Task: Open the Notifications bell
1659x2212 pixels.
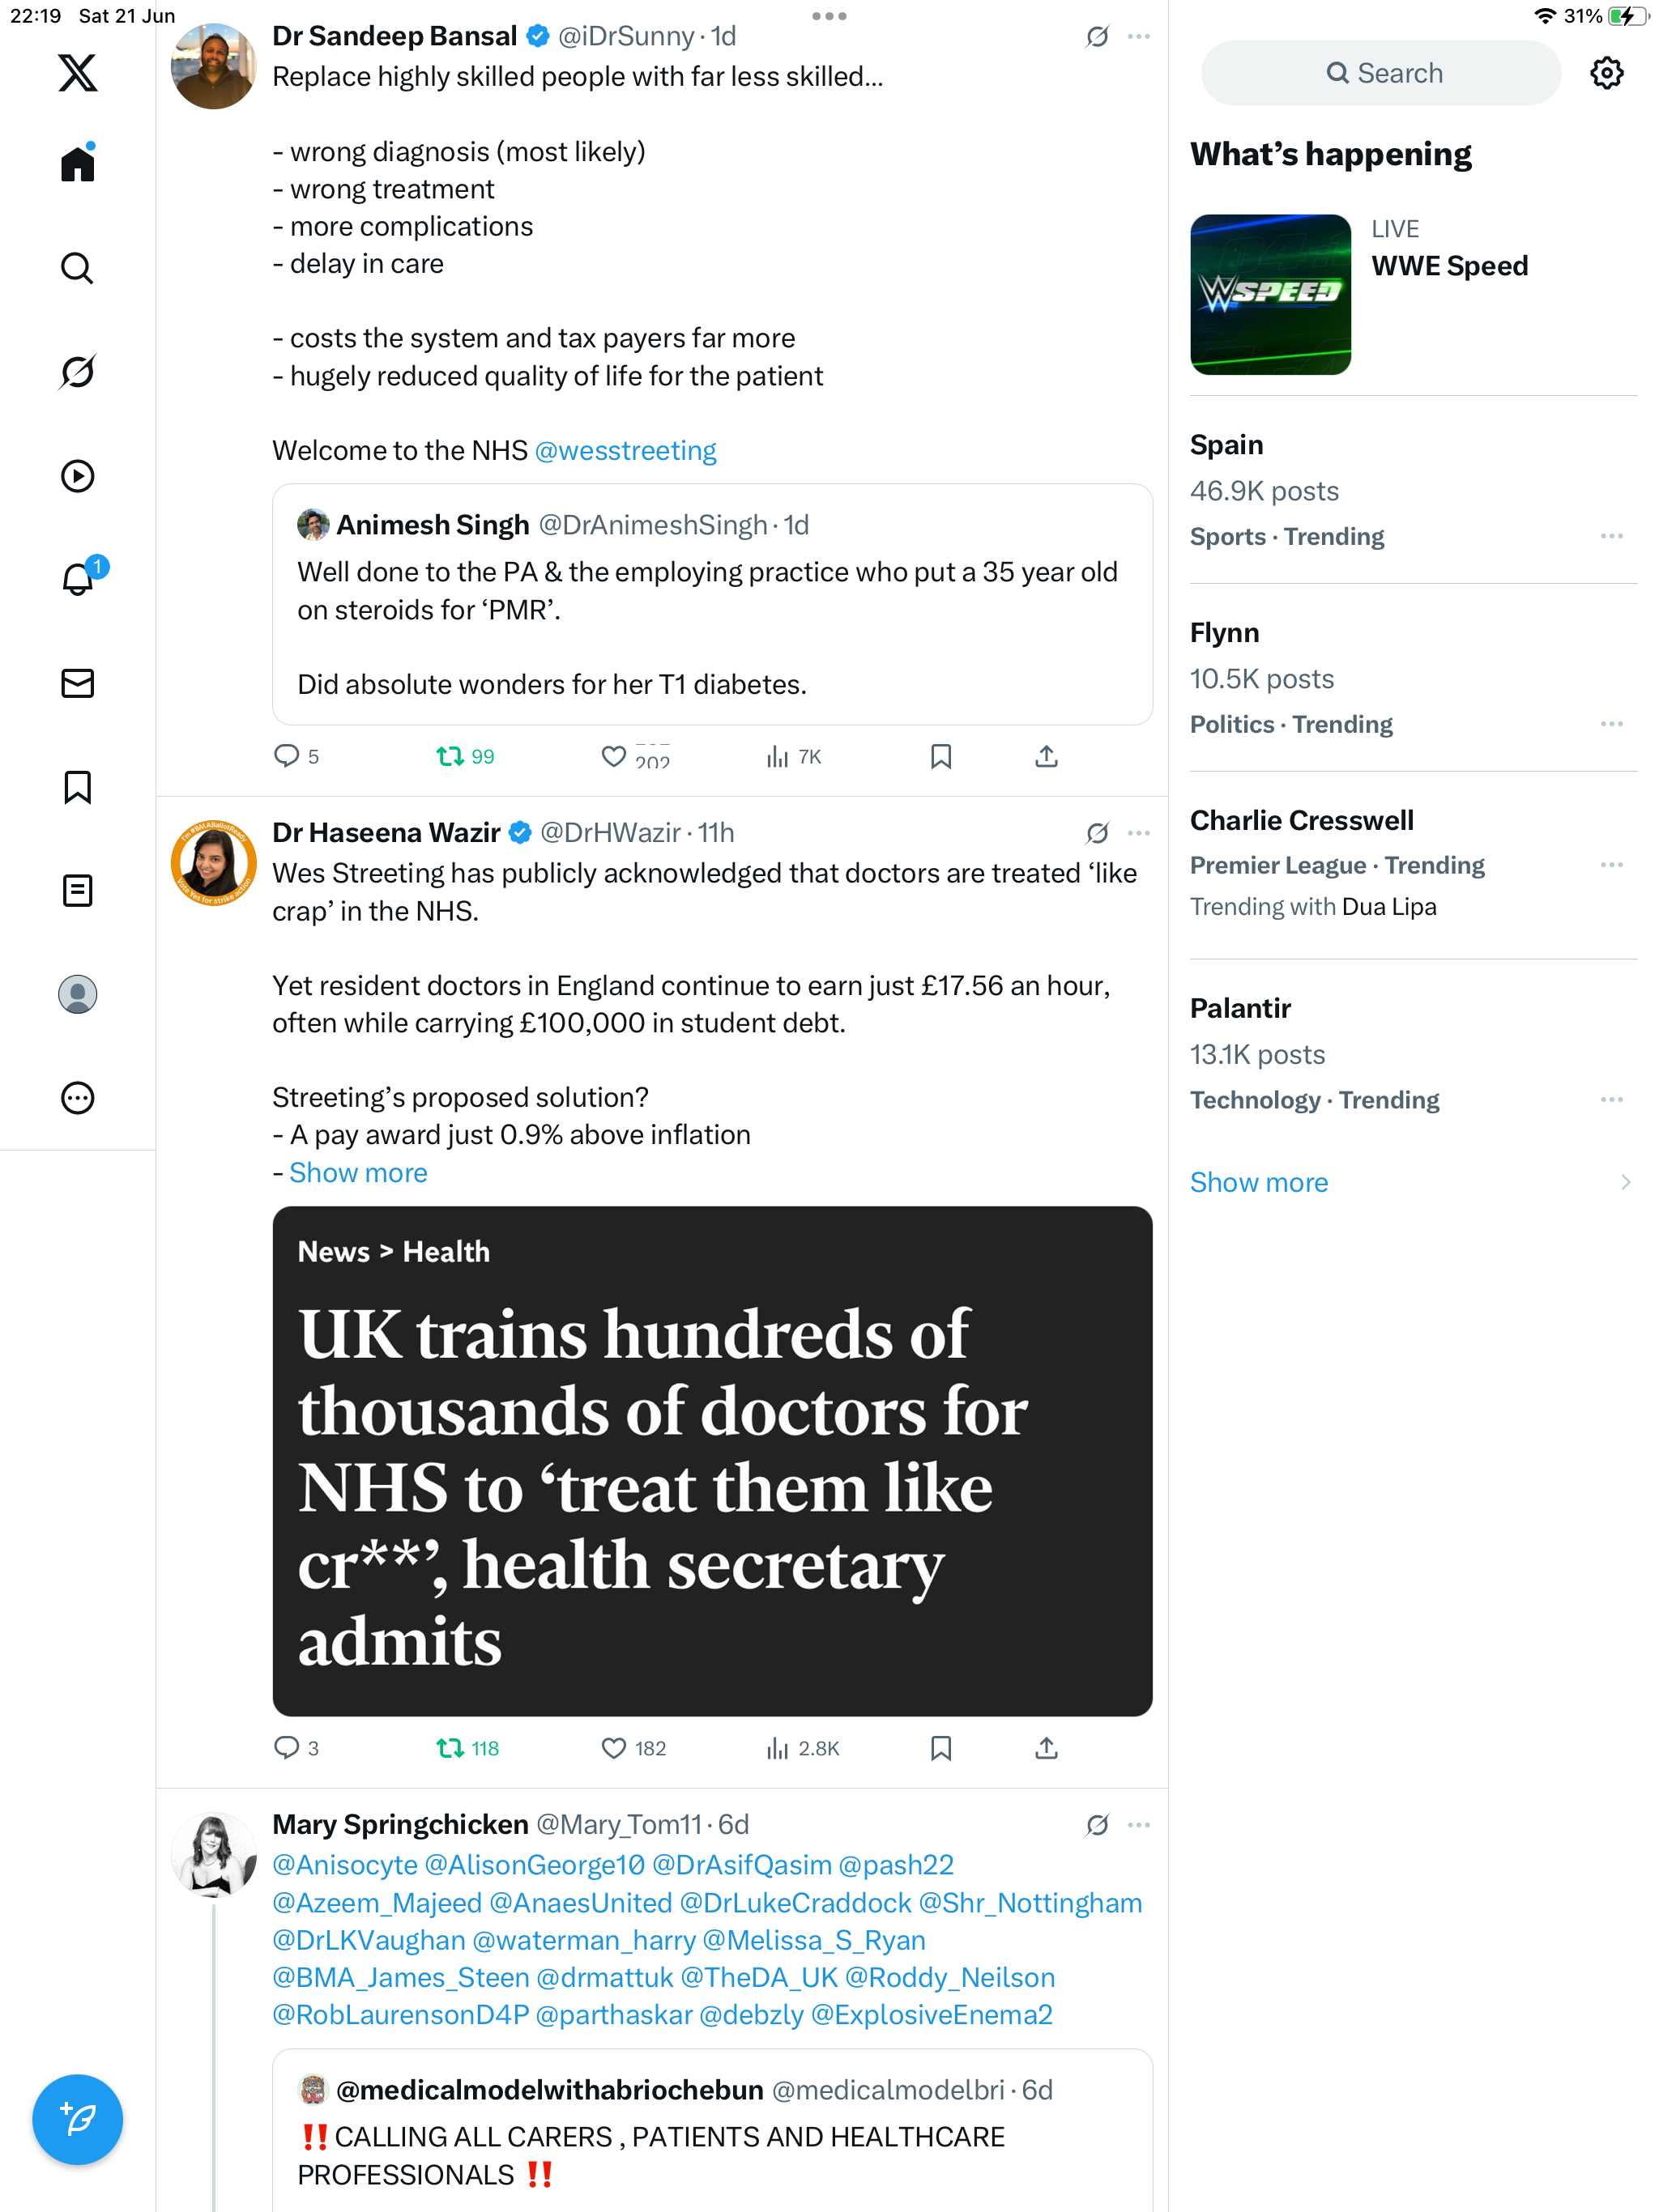Action: click(x=77, y=578)
